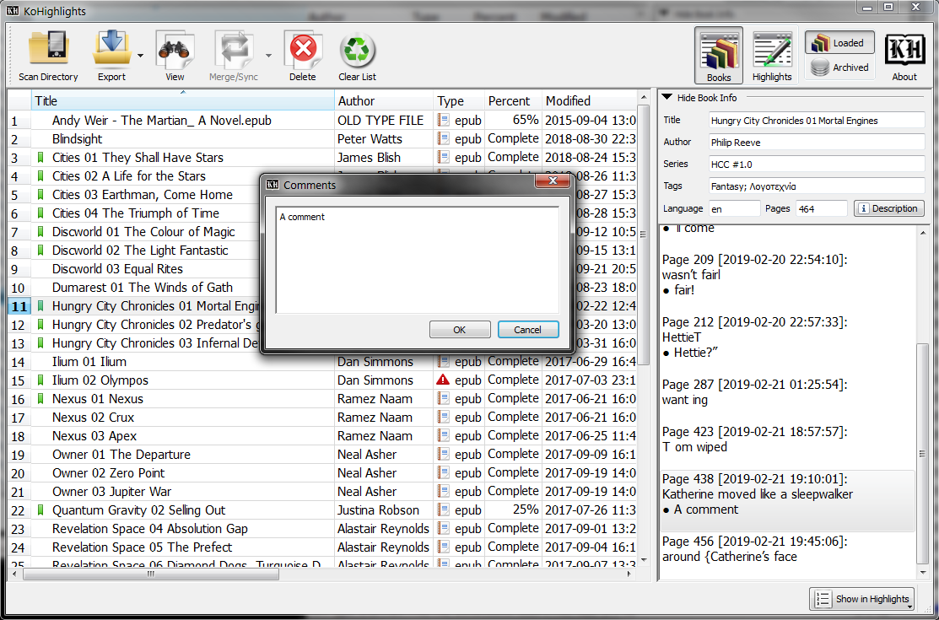Sort by the Percent column header
This screenshot has width=939, height=620.
coord(513,100)
